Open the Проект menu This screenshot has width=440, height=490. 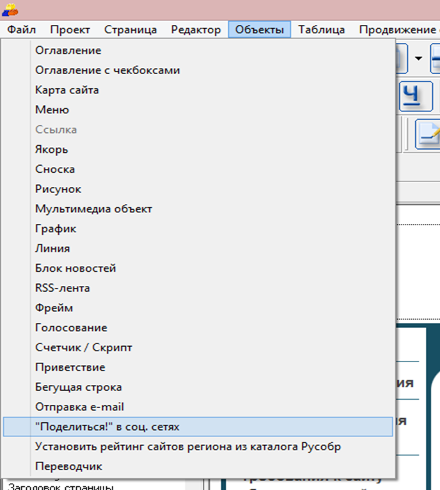coord(70,29)
